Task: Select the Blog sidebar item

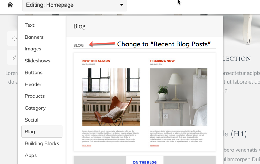Action: [x=42, y=132]
